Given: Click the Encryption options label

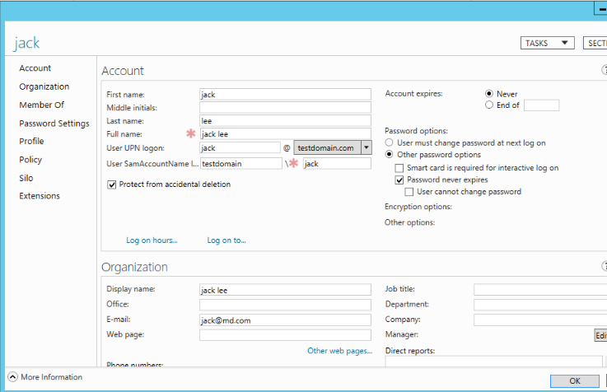Looking at the screenshot, I should [418, 207].
